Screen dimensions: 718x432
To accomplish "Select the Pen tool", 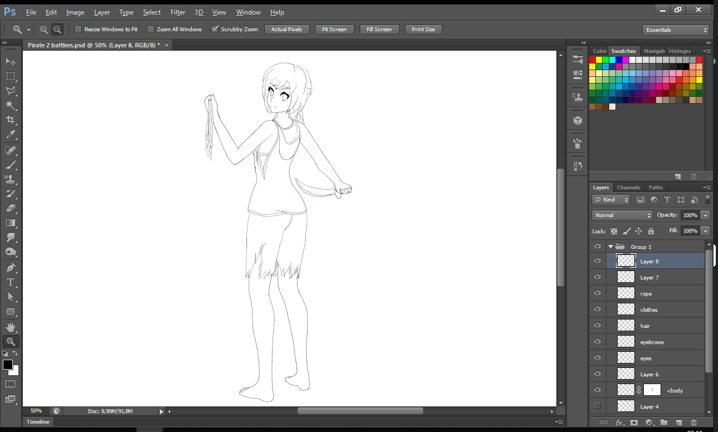I will pos(11,268).
